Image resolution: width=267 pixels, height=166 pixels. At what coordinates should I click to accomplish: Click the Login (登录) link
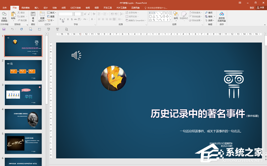[x=252, y=7]
